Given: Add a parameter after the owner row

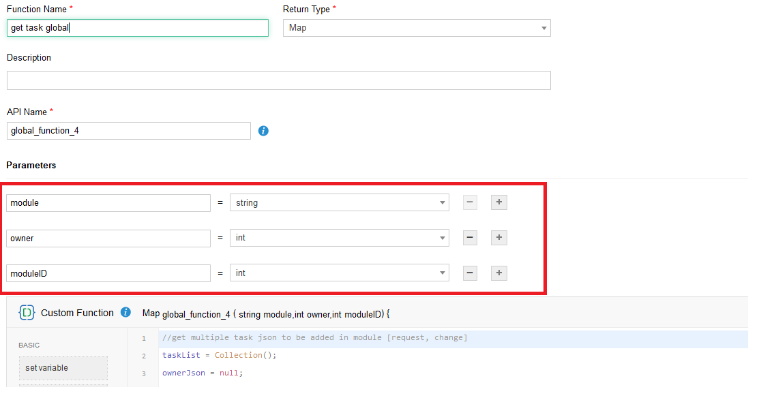Looking at the screenshot, I should point(499,238).
